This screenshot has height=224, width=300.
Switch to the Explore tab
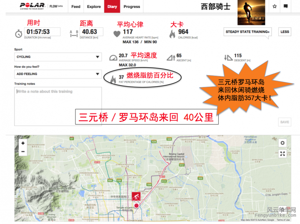94,7
